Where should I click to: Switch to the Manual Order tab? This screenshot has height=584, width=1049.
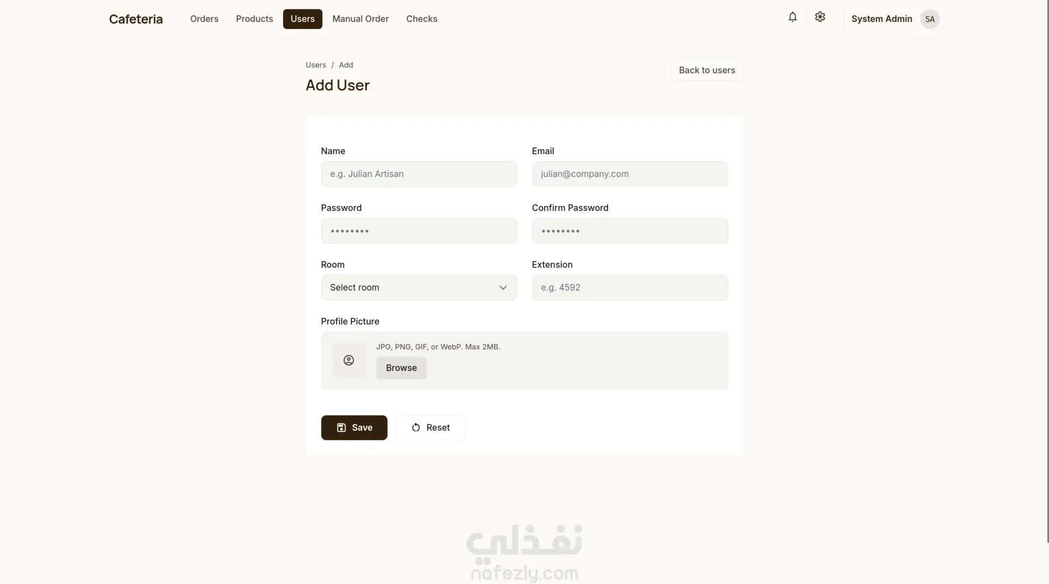point(361,19)
